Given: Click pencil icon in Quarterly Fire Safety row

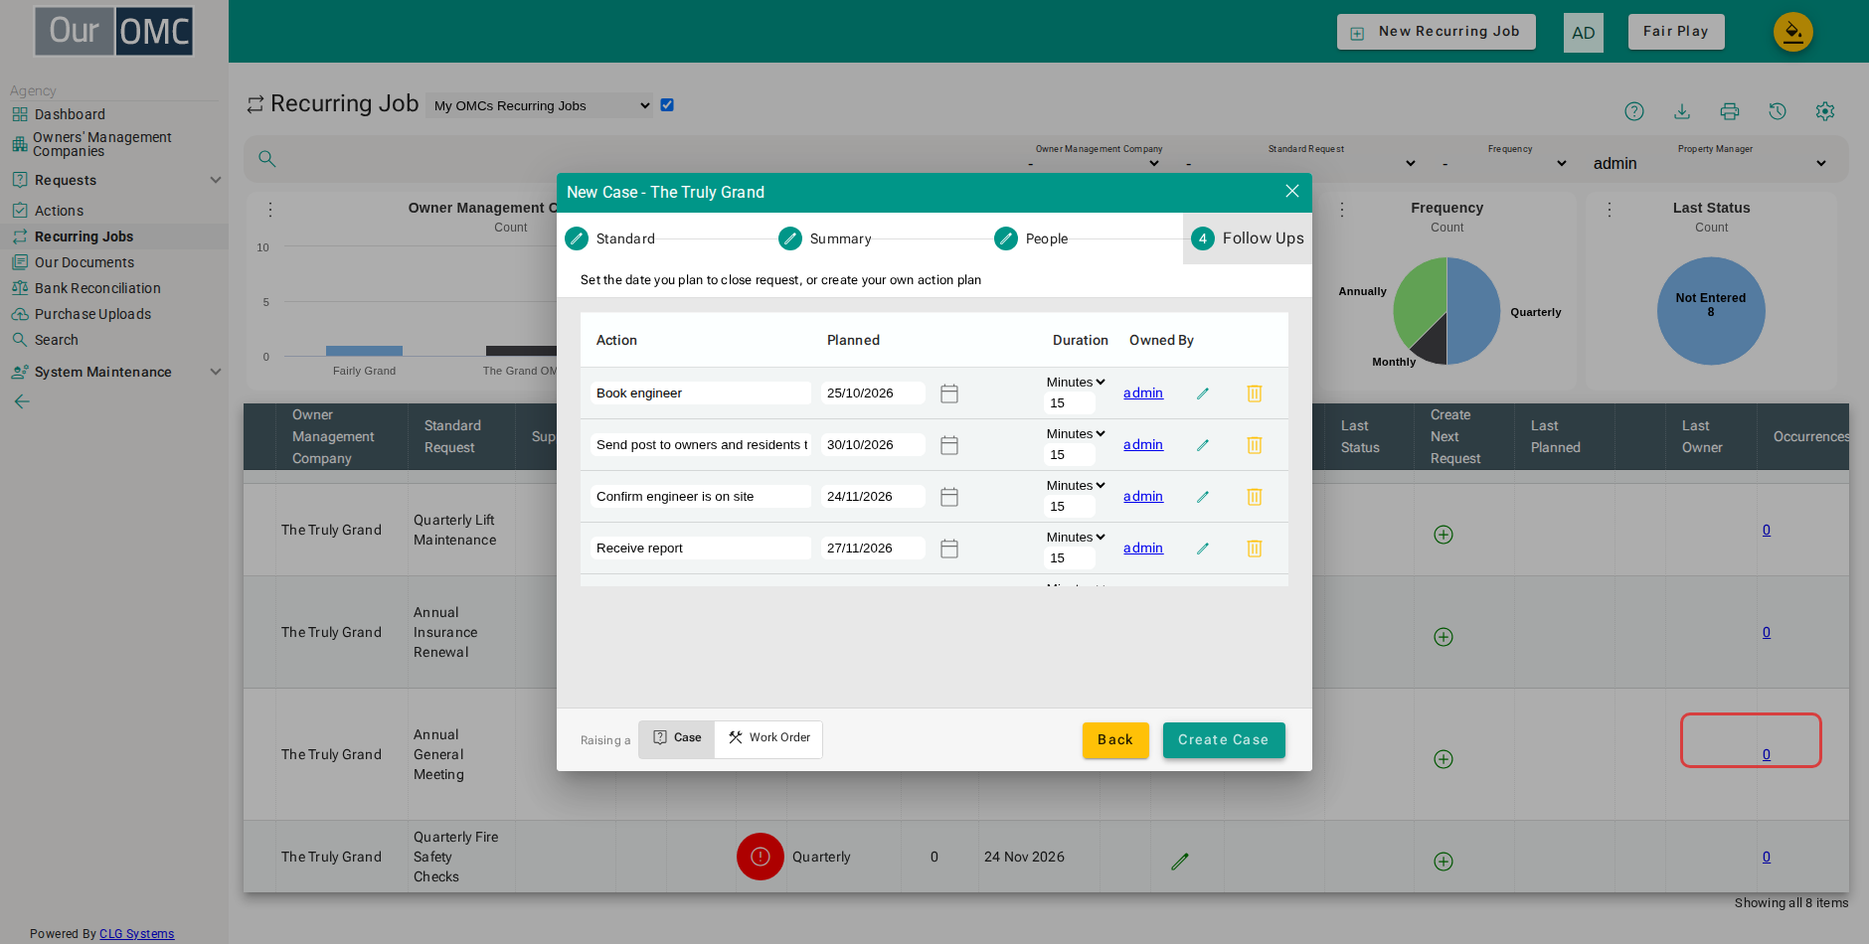Looking at the screenshot, I should 1180,862.
